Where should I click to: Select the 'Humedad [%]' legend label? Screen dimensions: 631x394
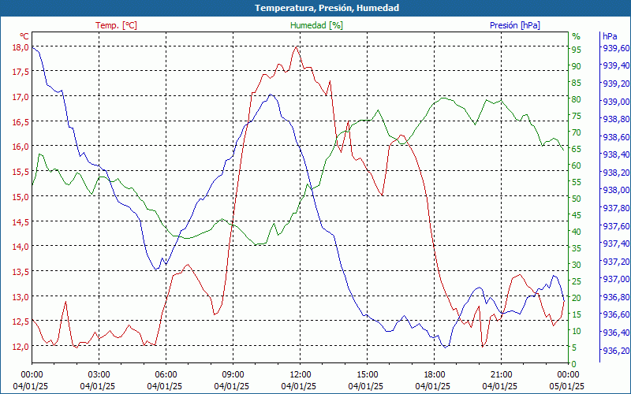pos(316,25)
